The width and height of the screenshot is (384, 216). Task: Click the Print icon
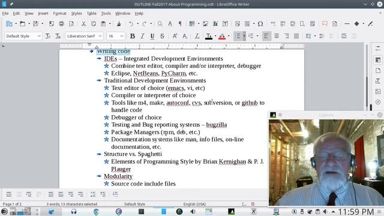[61, 24]
